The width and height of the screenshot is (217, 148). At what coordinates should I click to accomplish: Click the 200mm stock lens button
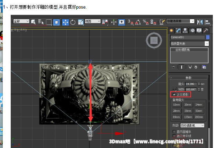tap(199, 117)
